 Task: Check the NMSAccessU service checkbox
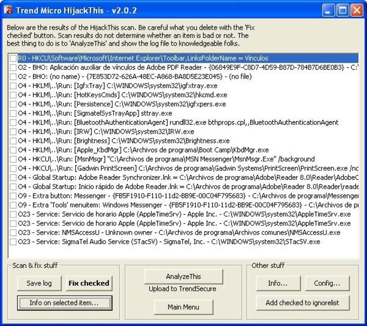(13, 233)
